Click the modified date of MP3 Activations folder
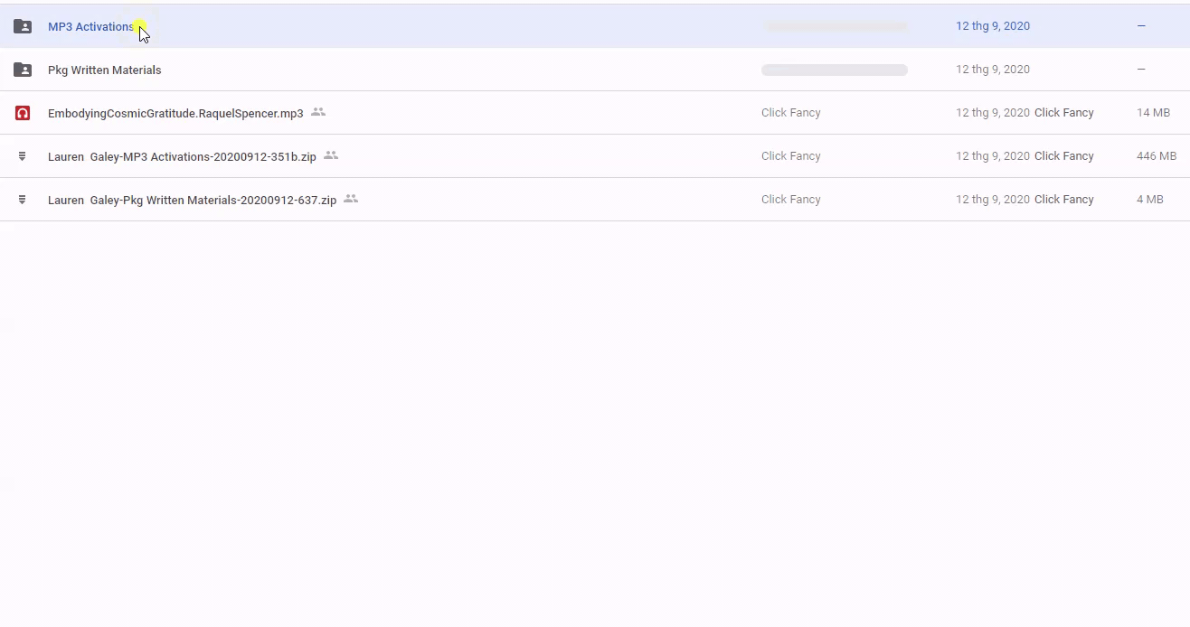The image size is (1190, 627). [x=992, y=26]
